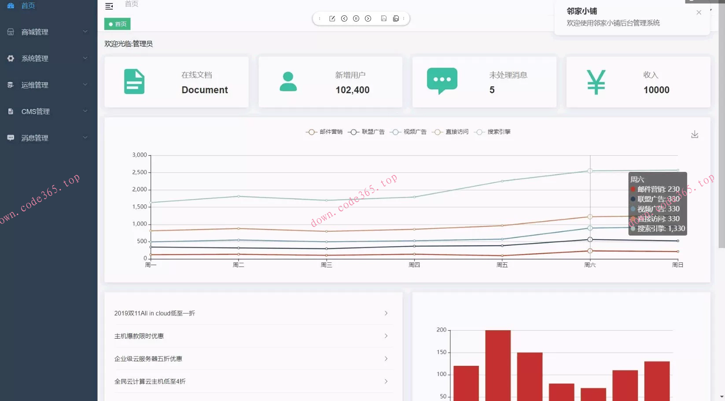Toggle the 联盟广告 series in the chart legend
This screenshot has height=401, width=725.
tap(366, 132)
